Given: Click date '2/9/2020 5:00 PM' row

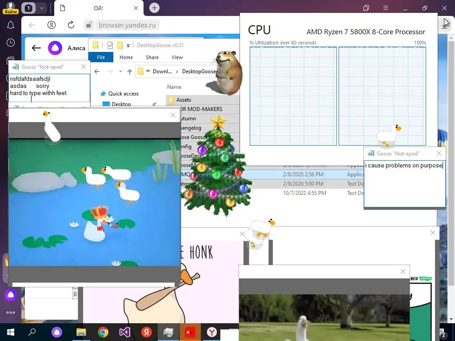Looking at the screenshot, I should pyautogui.click(x=303, y=184).
